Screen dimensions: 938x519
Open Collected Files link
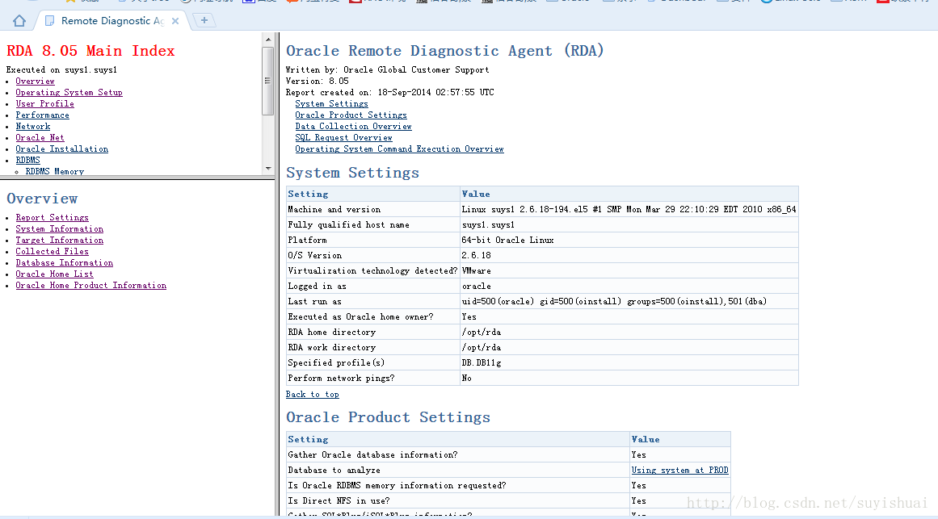(52, 252)
